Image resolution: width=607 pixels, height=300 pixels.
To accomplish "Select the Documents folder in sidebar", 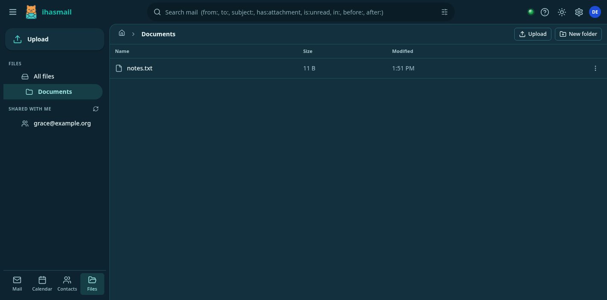I will (x=53, y=92).
